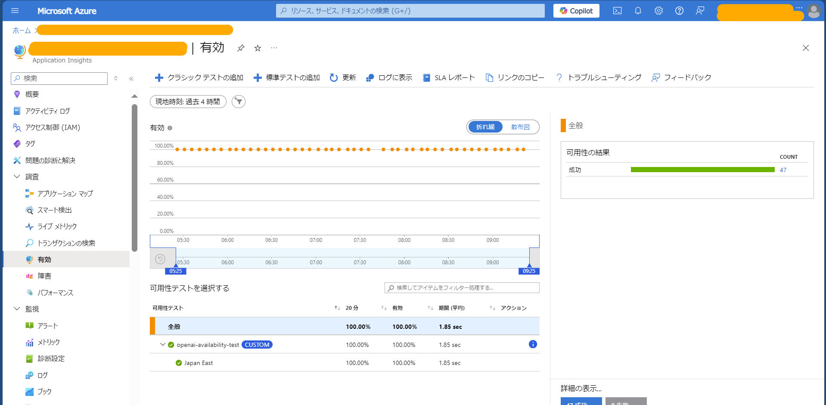Viewport: 826px width, 405px height.
Task: Click 標準テストの追加
Action: [287, 77]
